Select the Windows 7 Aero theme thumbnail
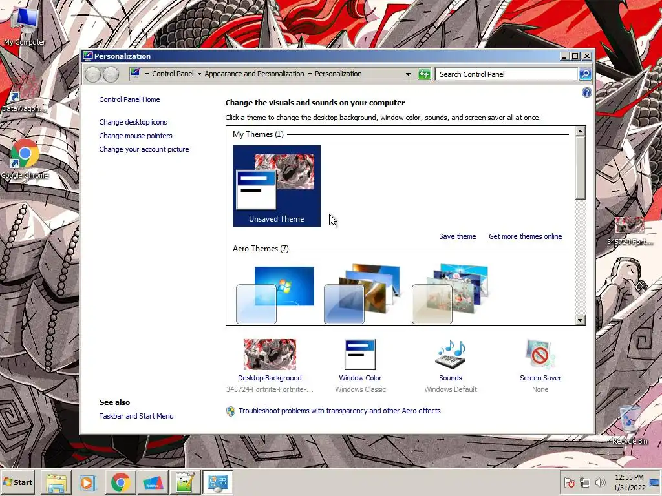The height and width of the screenshot is (496, 662). [275, 294]
